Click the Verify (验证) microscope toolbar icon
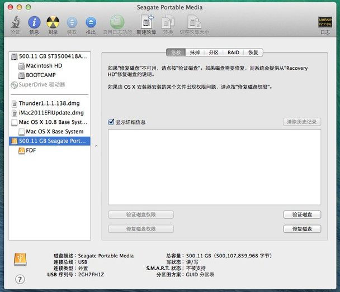 pos(16,22)
